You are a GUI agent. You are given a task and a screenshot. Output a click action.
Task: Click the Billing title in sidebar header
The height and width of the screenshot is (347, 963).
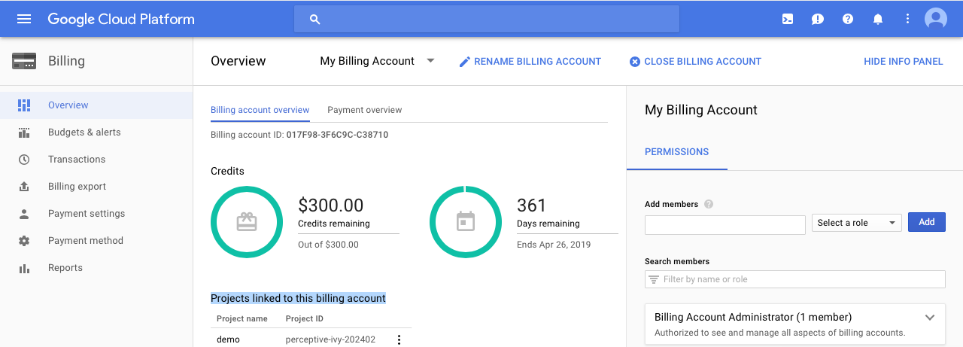coord(66,61)
